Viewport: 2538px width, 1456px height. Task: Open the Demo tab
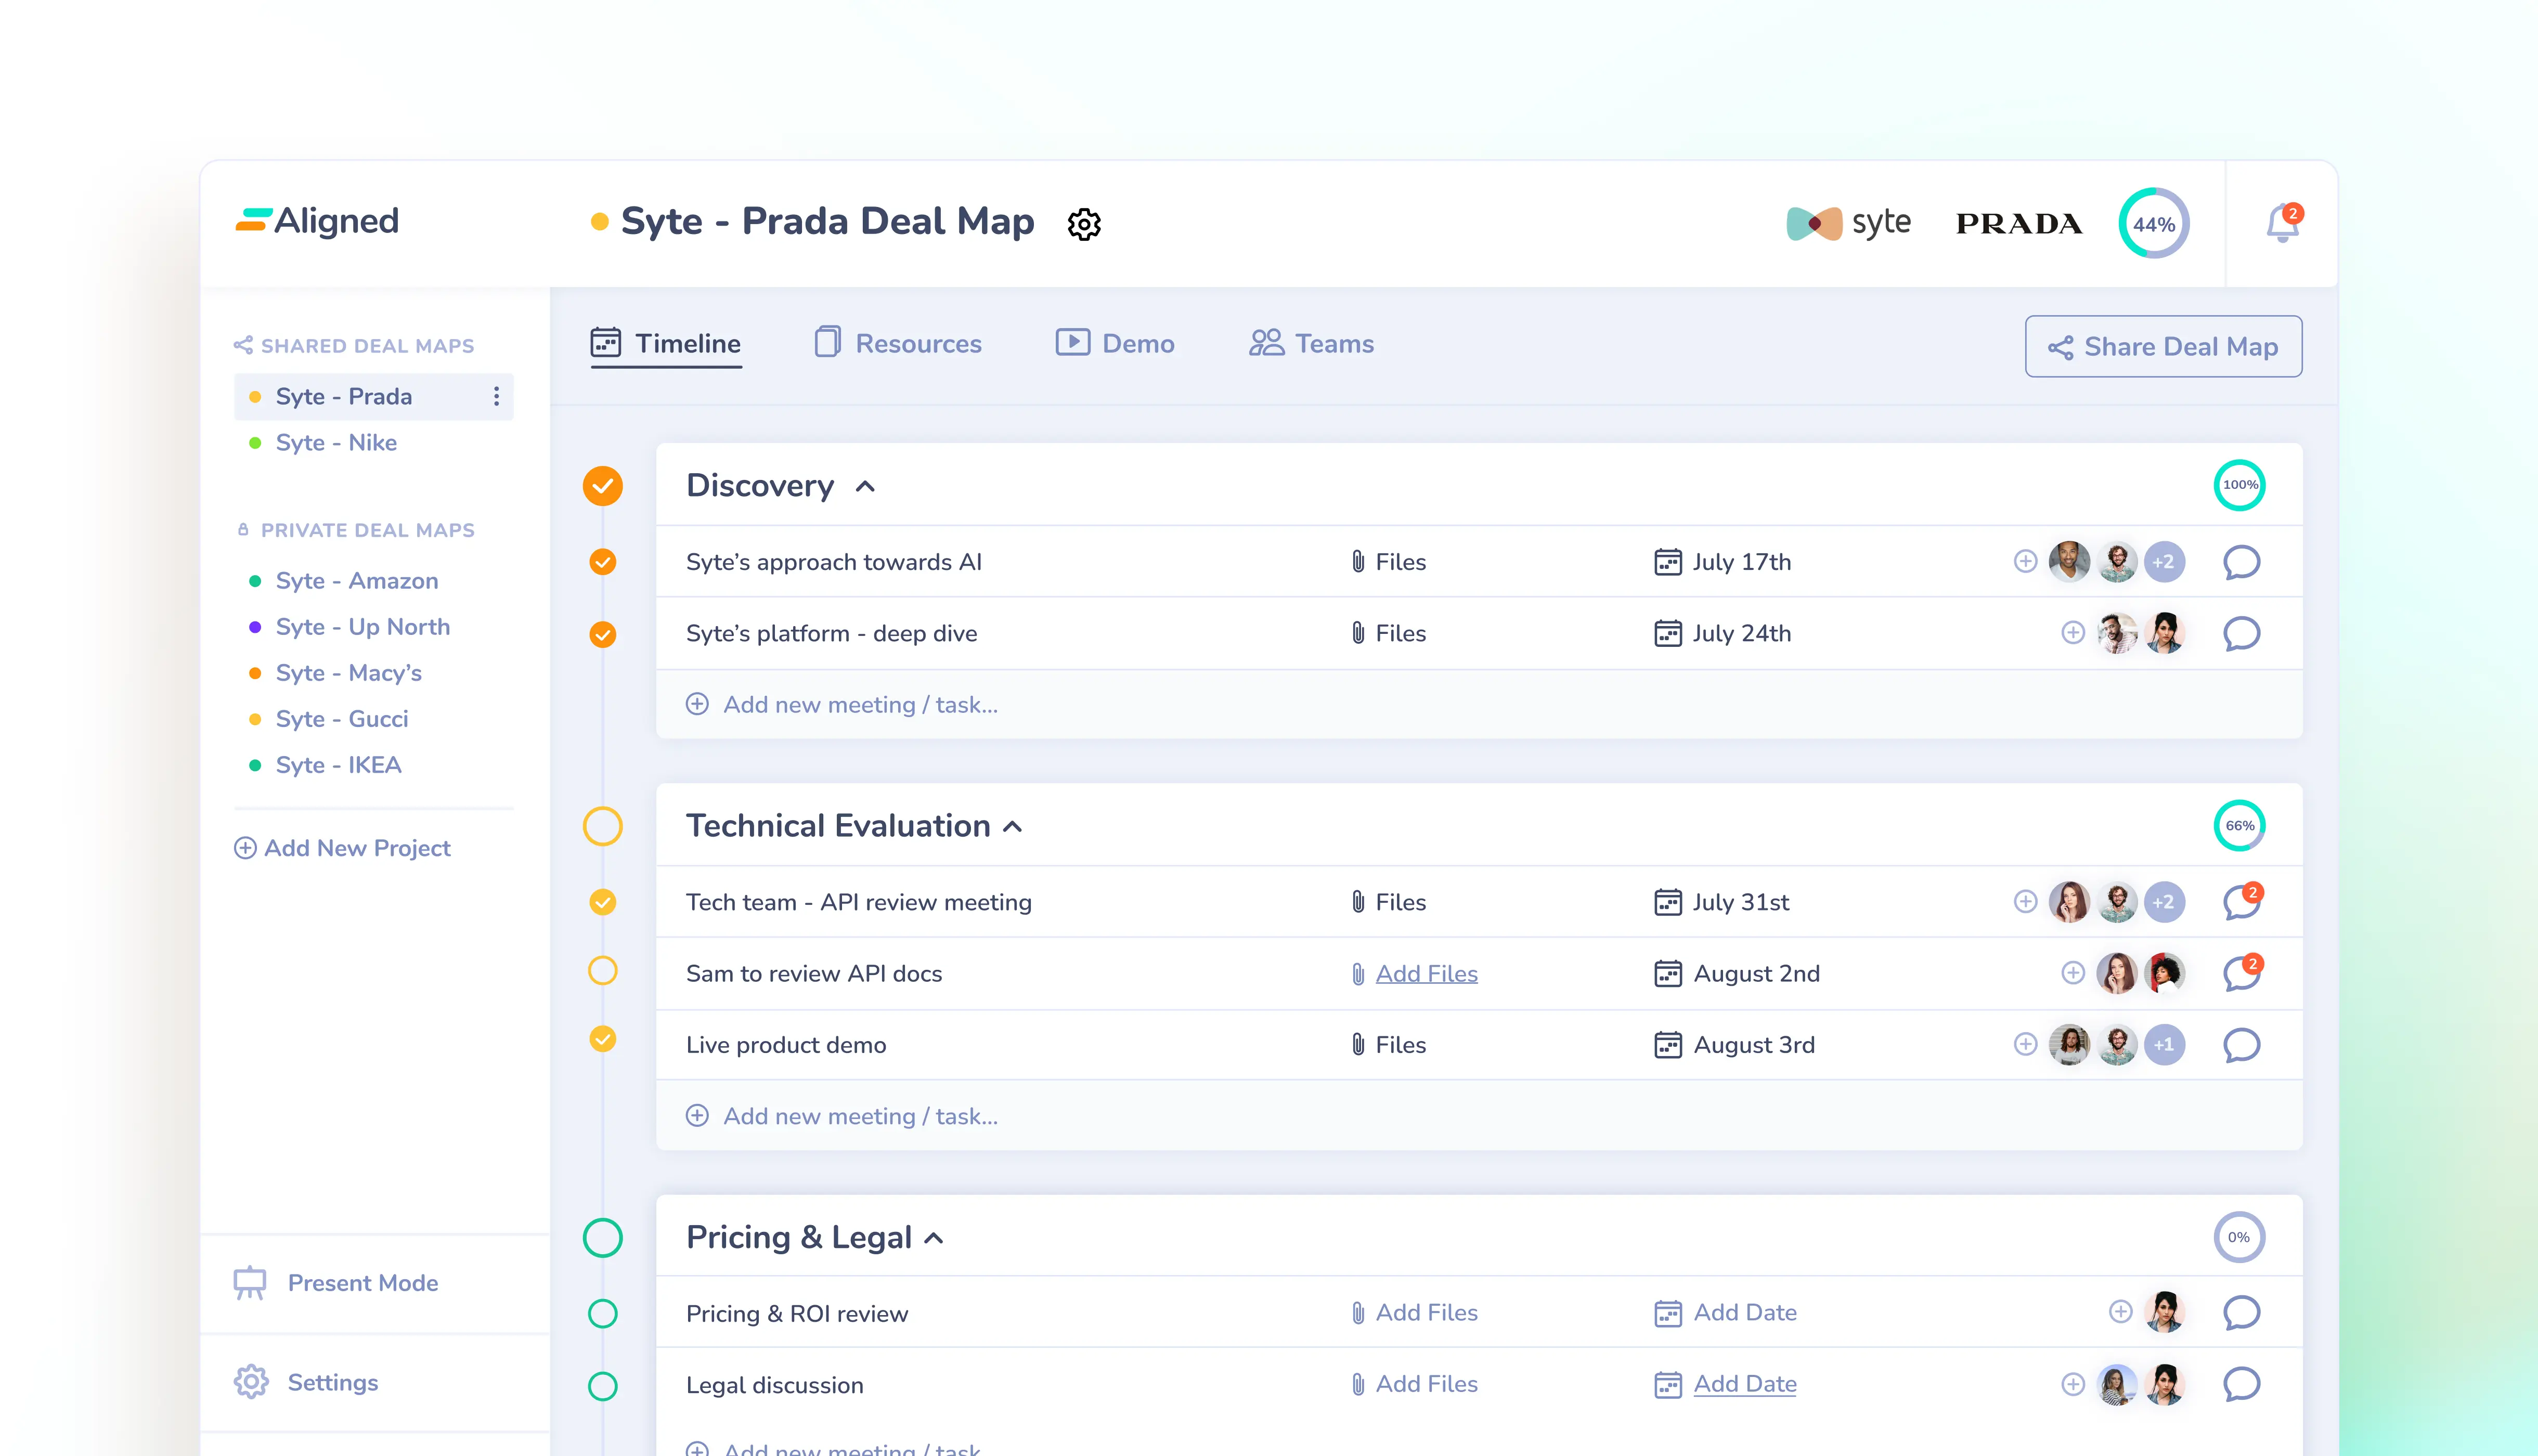(x=1115, y=344)
